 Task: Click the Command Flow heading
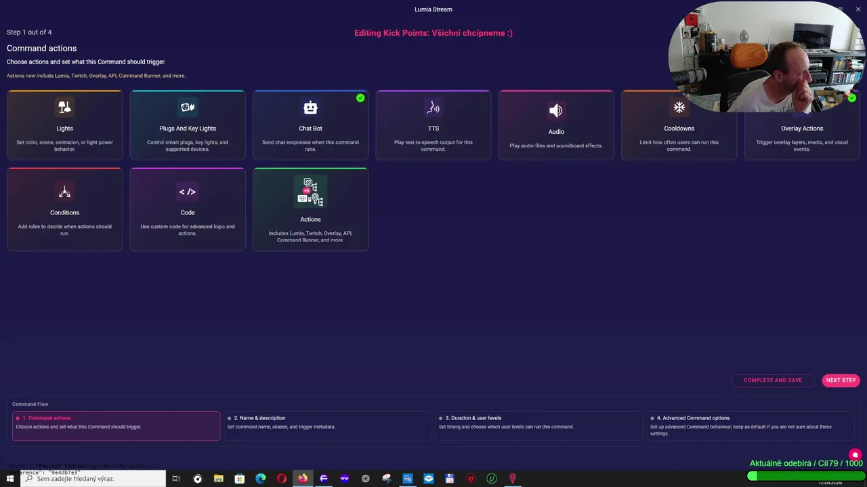(30, 404)
